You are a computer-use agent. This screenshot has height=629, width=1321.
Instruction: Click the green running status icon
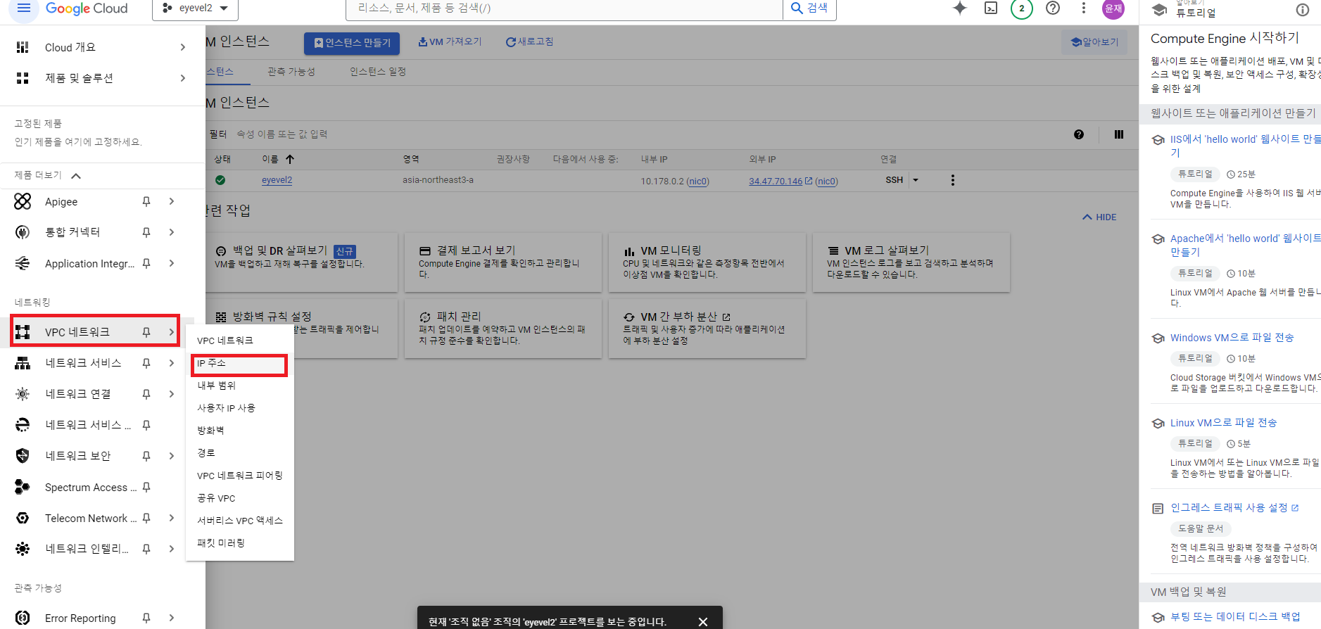click(x=220, y=180)
